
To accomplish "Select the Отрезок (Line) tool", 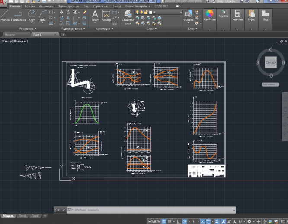I will [x=5, y=15].
